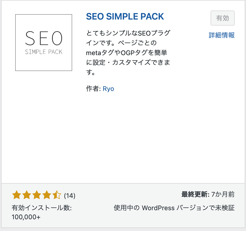Select the third rating star
The height and width of the screenshot is (231, 246).
(37, 195)
